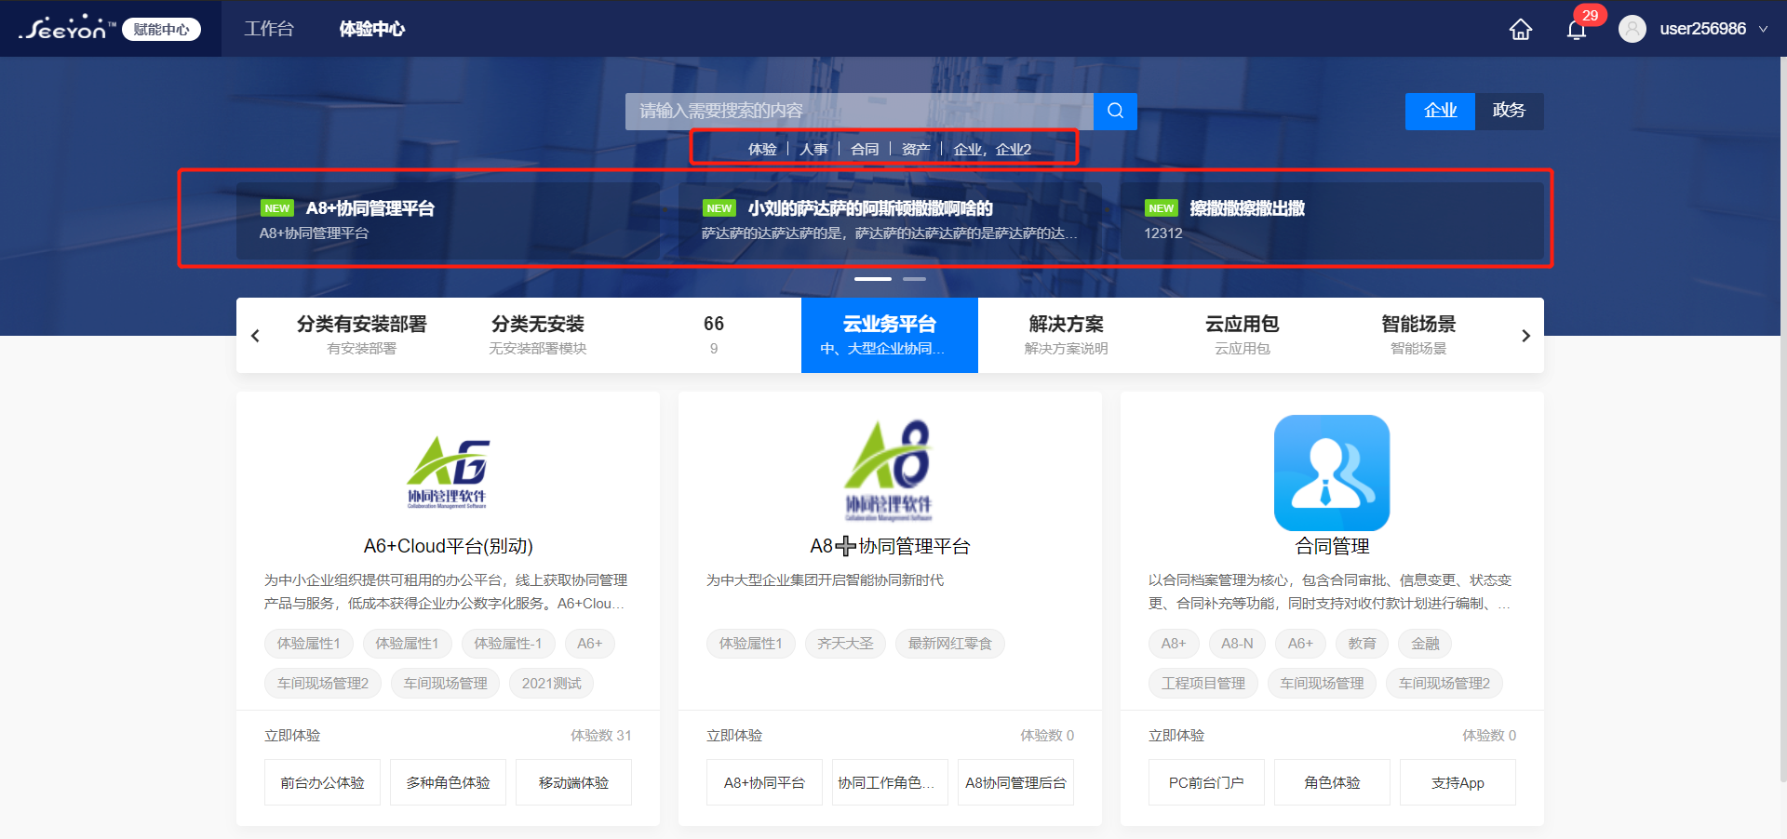Select the 智能场景 category tab

tap(1418, 335)
